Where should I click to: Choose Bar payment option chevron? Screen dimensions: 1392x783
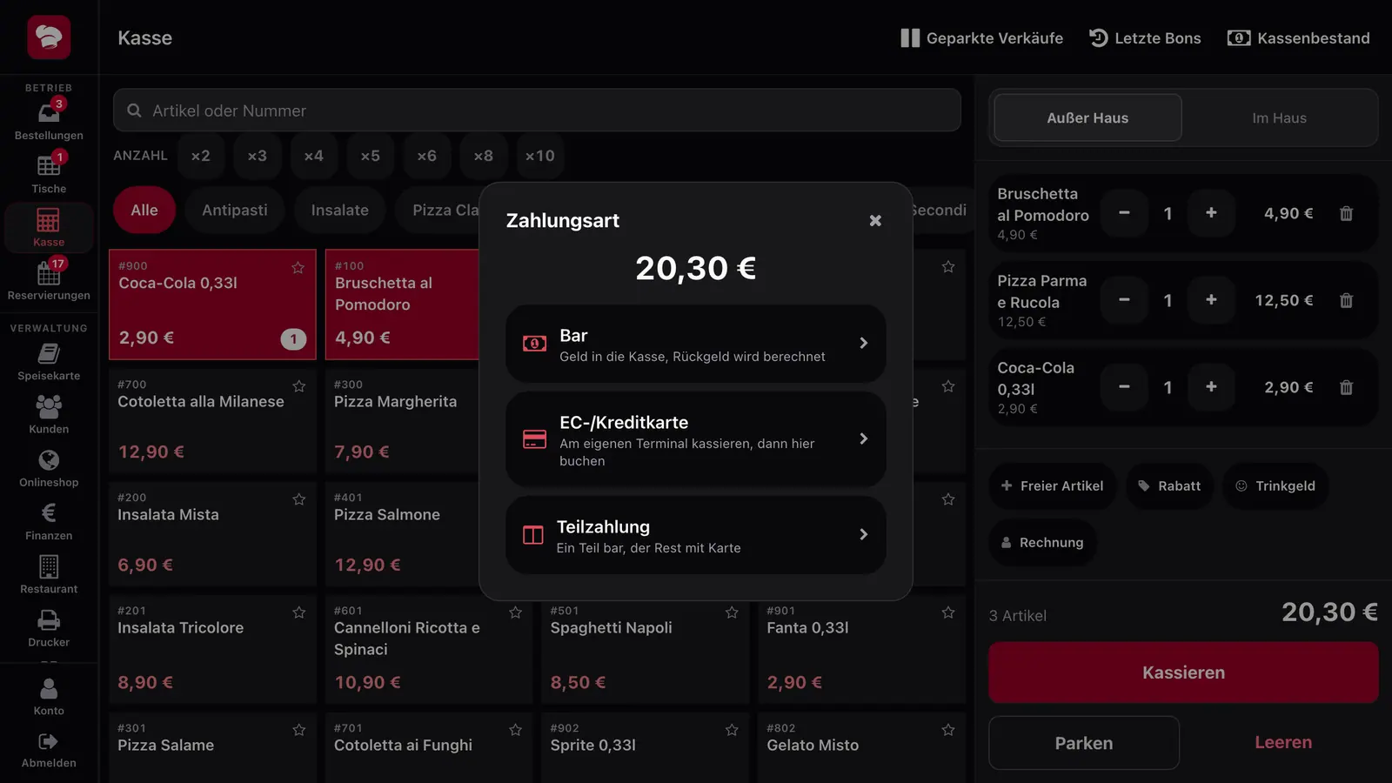pyautogui.click(x=863, y=344)
